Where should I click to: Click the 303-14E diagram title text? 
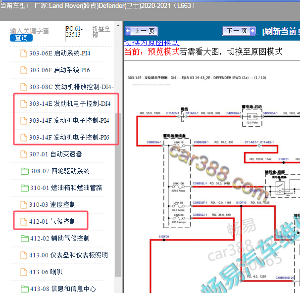pos(197,78)
